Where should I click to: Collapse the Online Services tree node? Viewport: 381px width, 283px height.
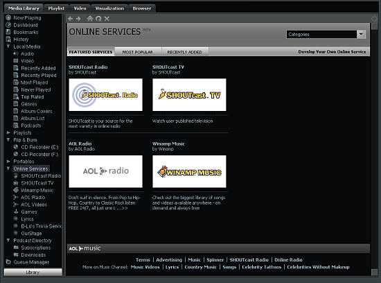click(x=8, y=169)
